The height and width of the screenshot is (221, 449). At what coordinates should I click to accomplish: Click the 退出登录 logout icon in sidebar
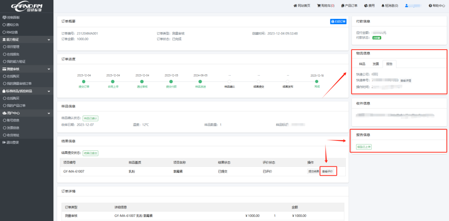[x=4, y=142]
